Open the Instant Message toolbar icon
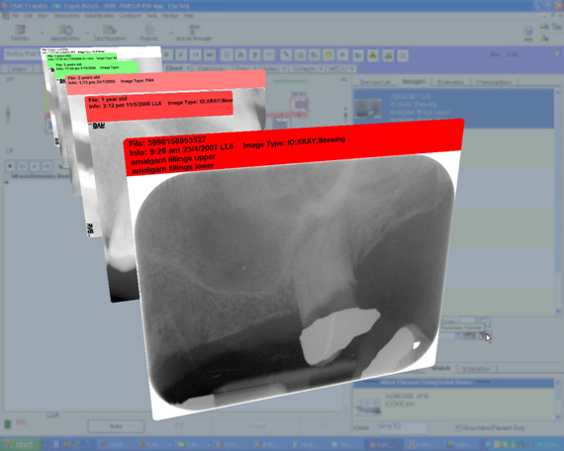 tap(194, 33)
